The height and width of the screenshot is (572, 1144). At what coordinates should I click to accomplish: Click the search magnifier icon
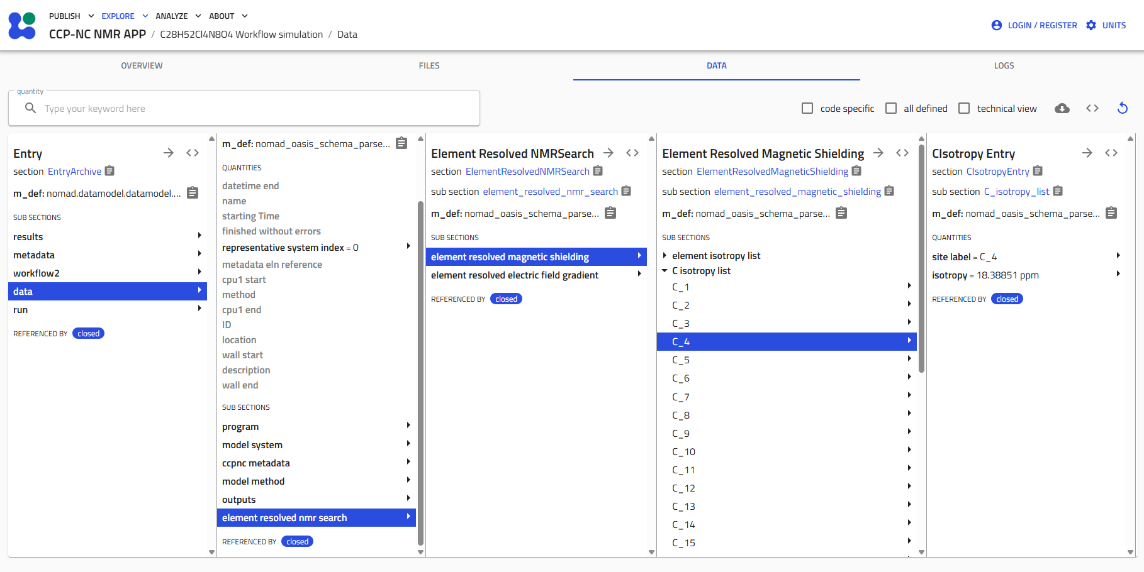click(x=30, y=108)
